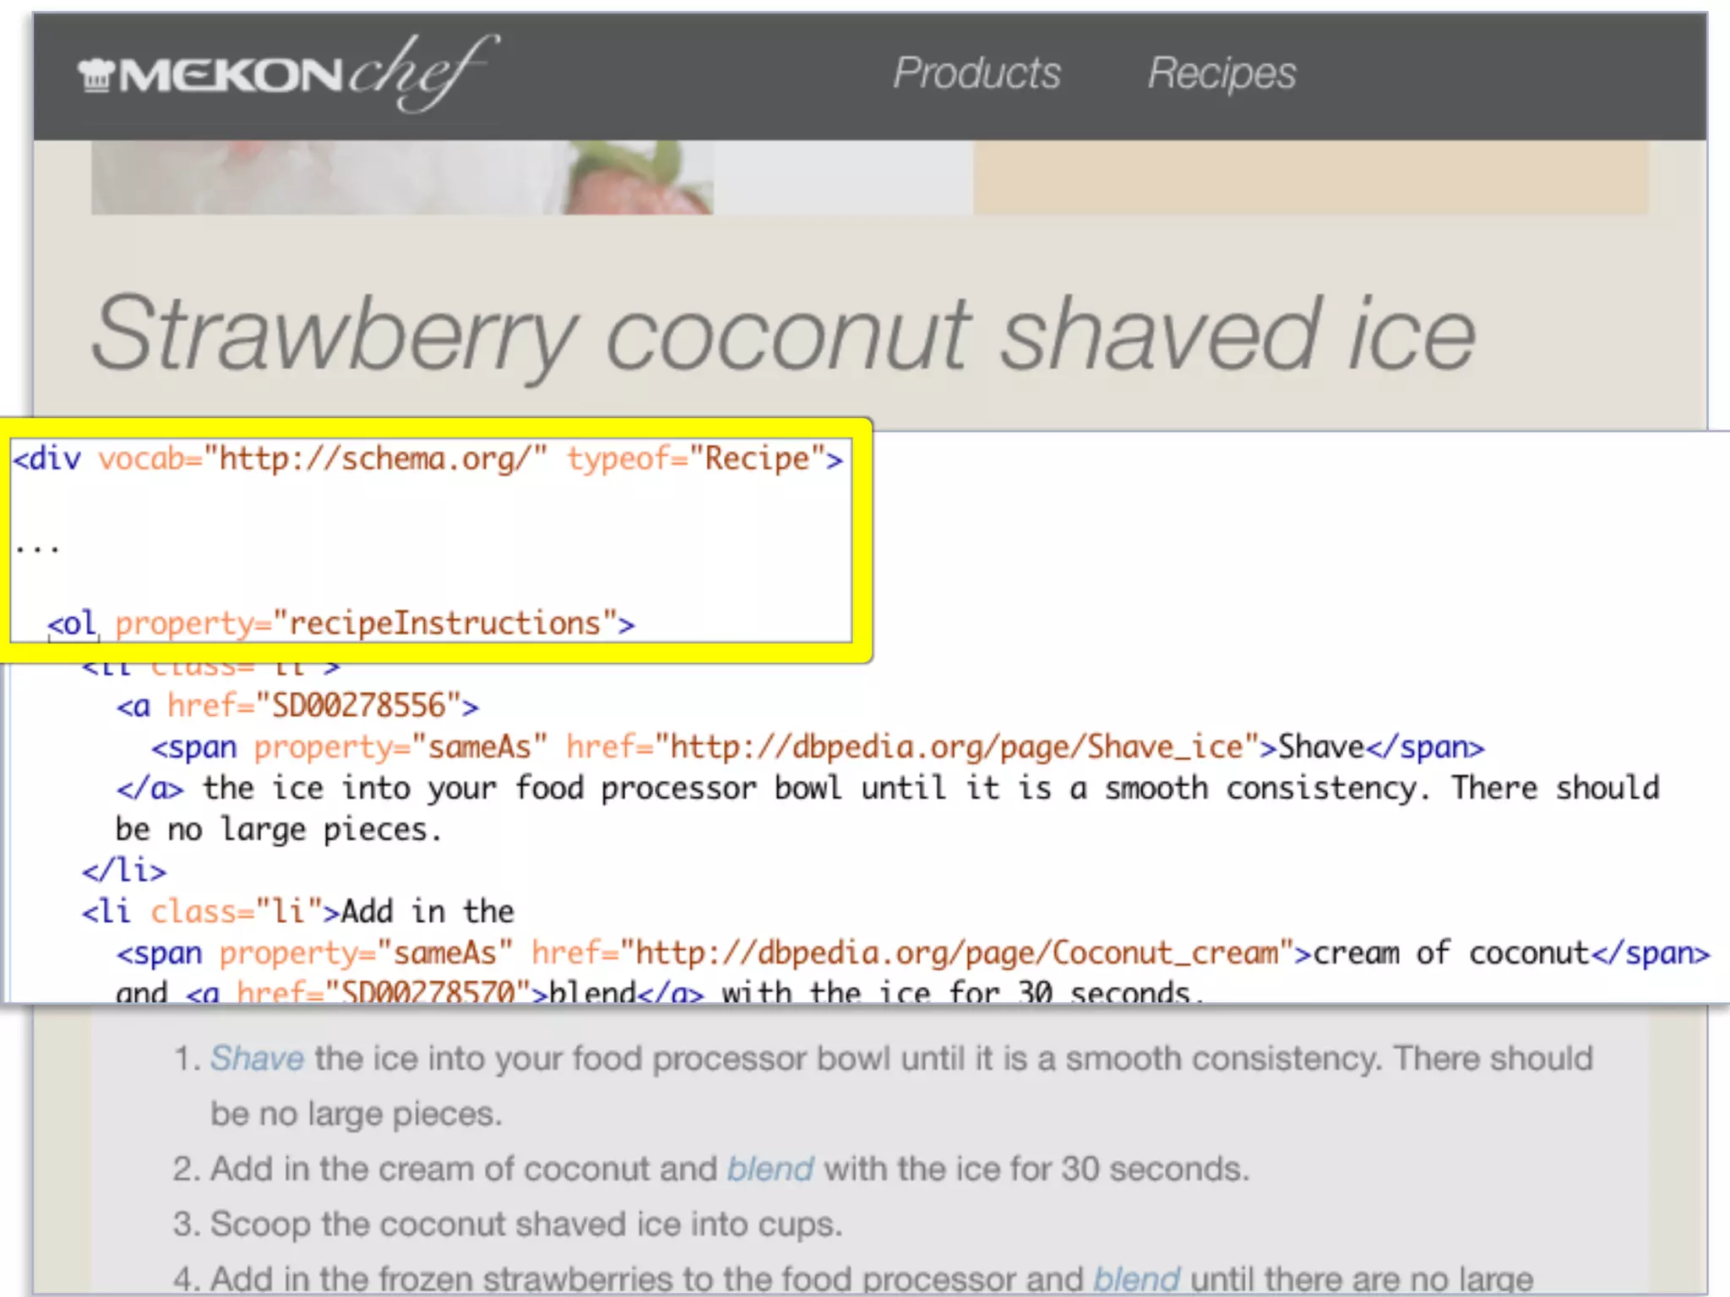Click the schema.org vocab URL in code
The image size is (1730, 1297).
pos(376,459)
